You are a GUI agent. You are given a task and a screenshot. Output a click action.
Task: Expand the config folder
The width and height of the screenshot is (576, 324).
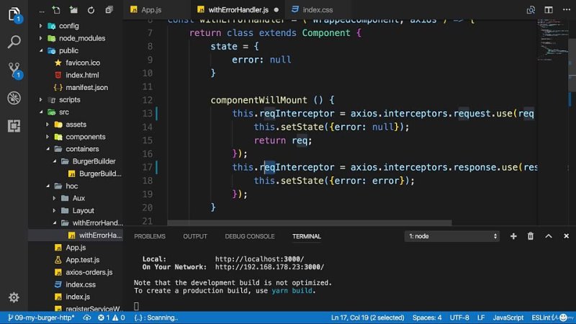[x=76, y=26]
